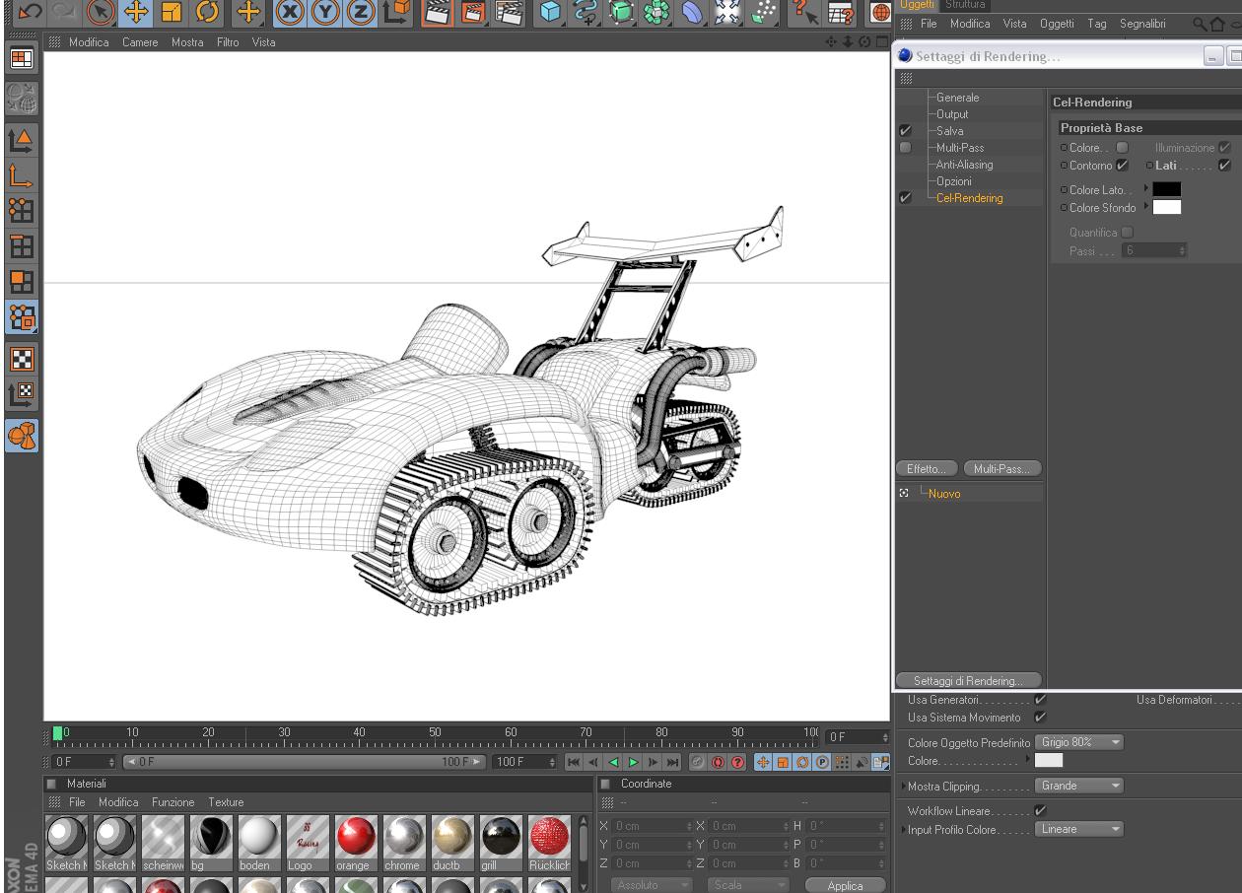
Task: Jump to the animation's last frame
Action: coord(674,762)
